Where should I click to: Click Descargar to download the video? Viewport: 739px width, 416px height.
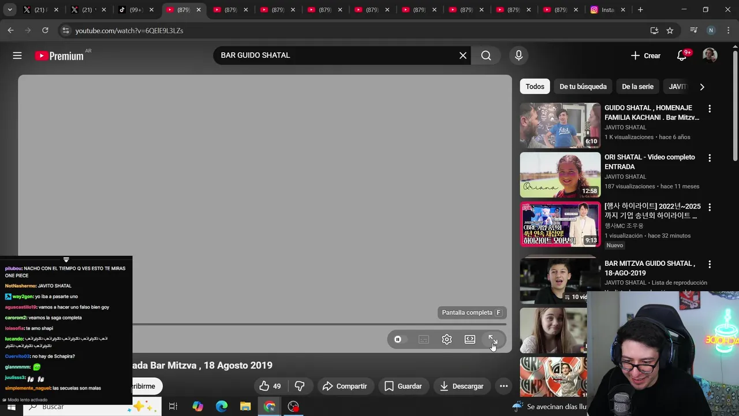point(461,386)
